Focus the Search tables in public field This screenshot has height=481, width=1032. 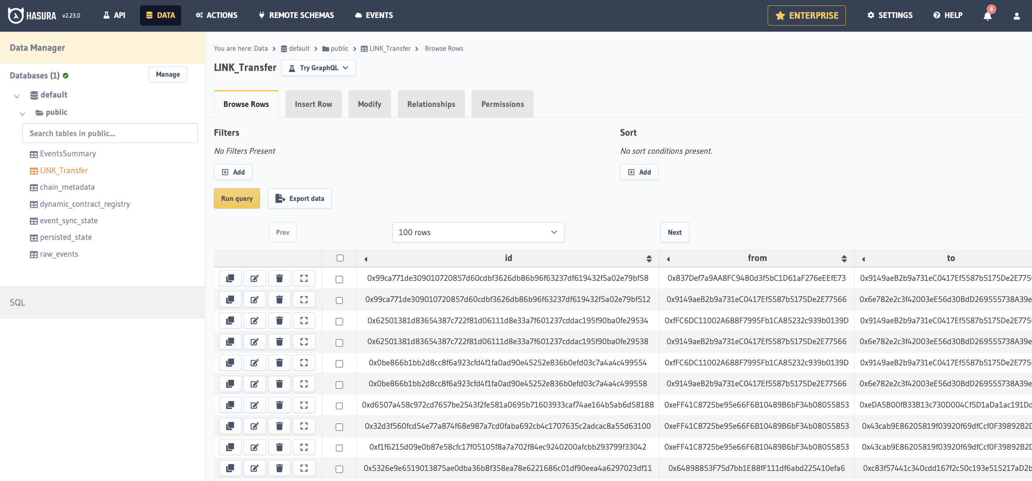coord(110,133)
